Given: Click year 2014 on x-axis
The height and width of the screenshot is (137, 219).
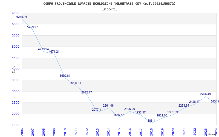Looking at the screenshot, I should pos(108,132).
